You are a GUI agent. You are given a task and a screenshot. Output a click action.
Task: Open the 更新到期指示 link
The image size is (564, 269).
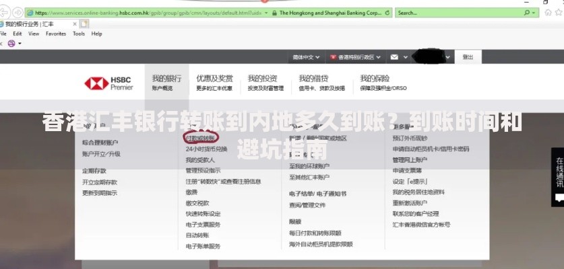tap(100, 193)
